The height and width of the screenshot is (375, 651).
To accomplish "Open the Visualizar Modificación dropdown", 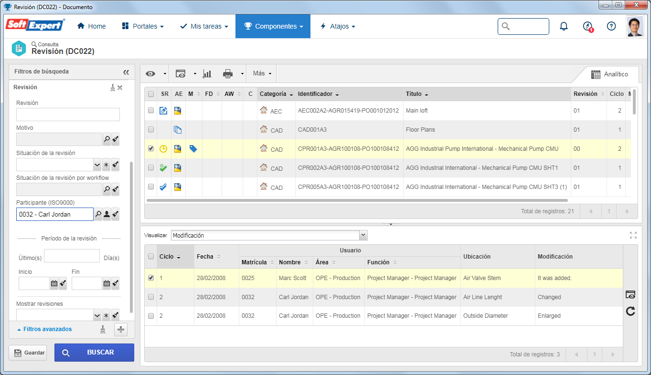I will click(363, 235).
